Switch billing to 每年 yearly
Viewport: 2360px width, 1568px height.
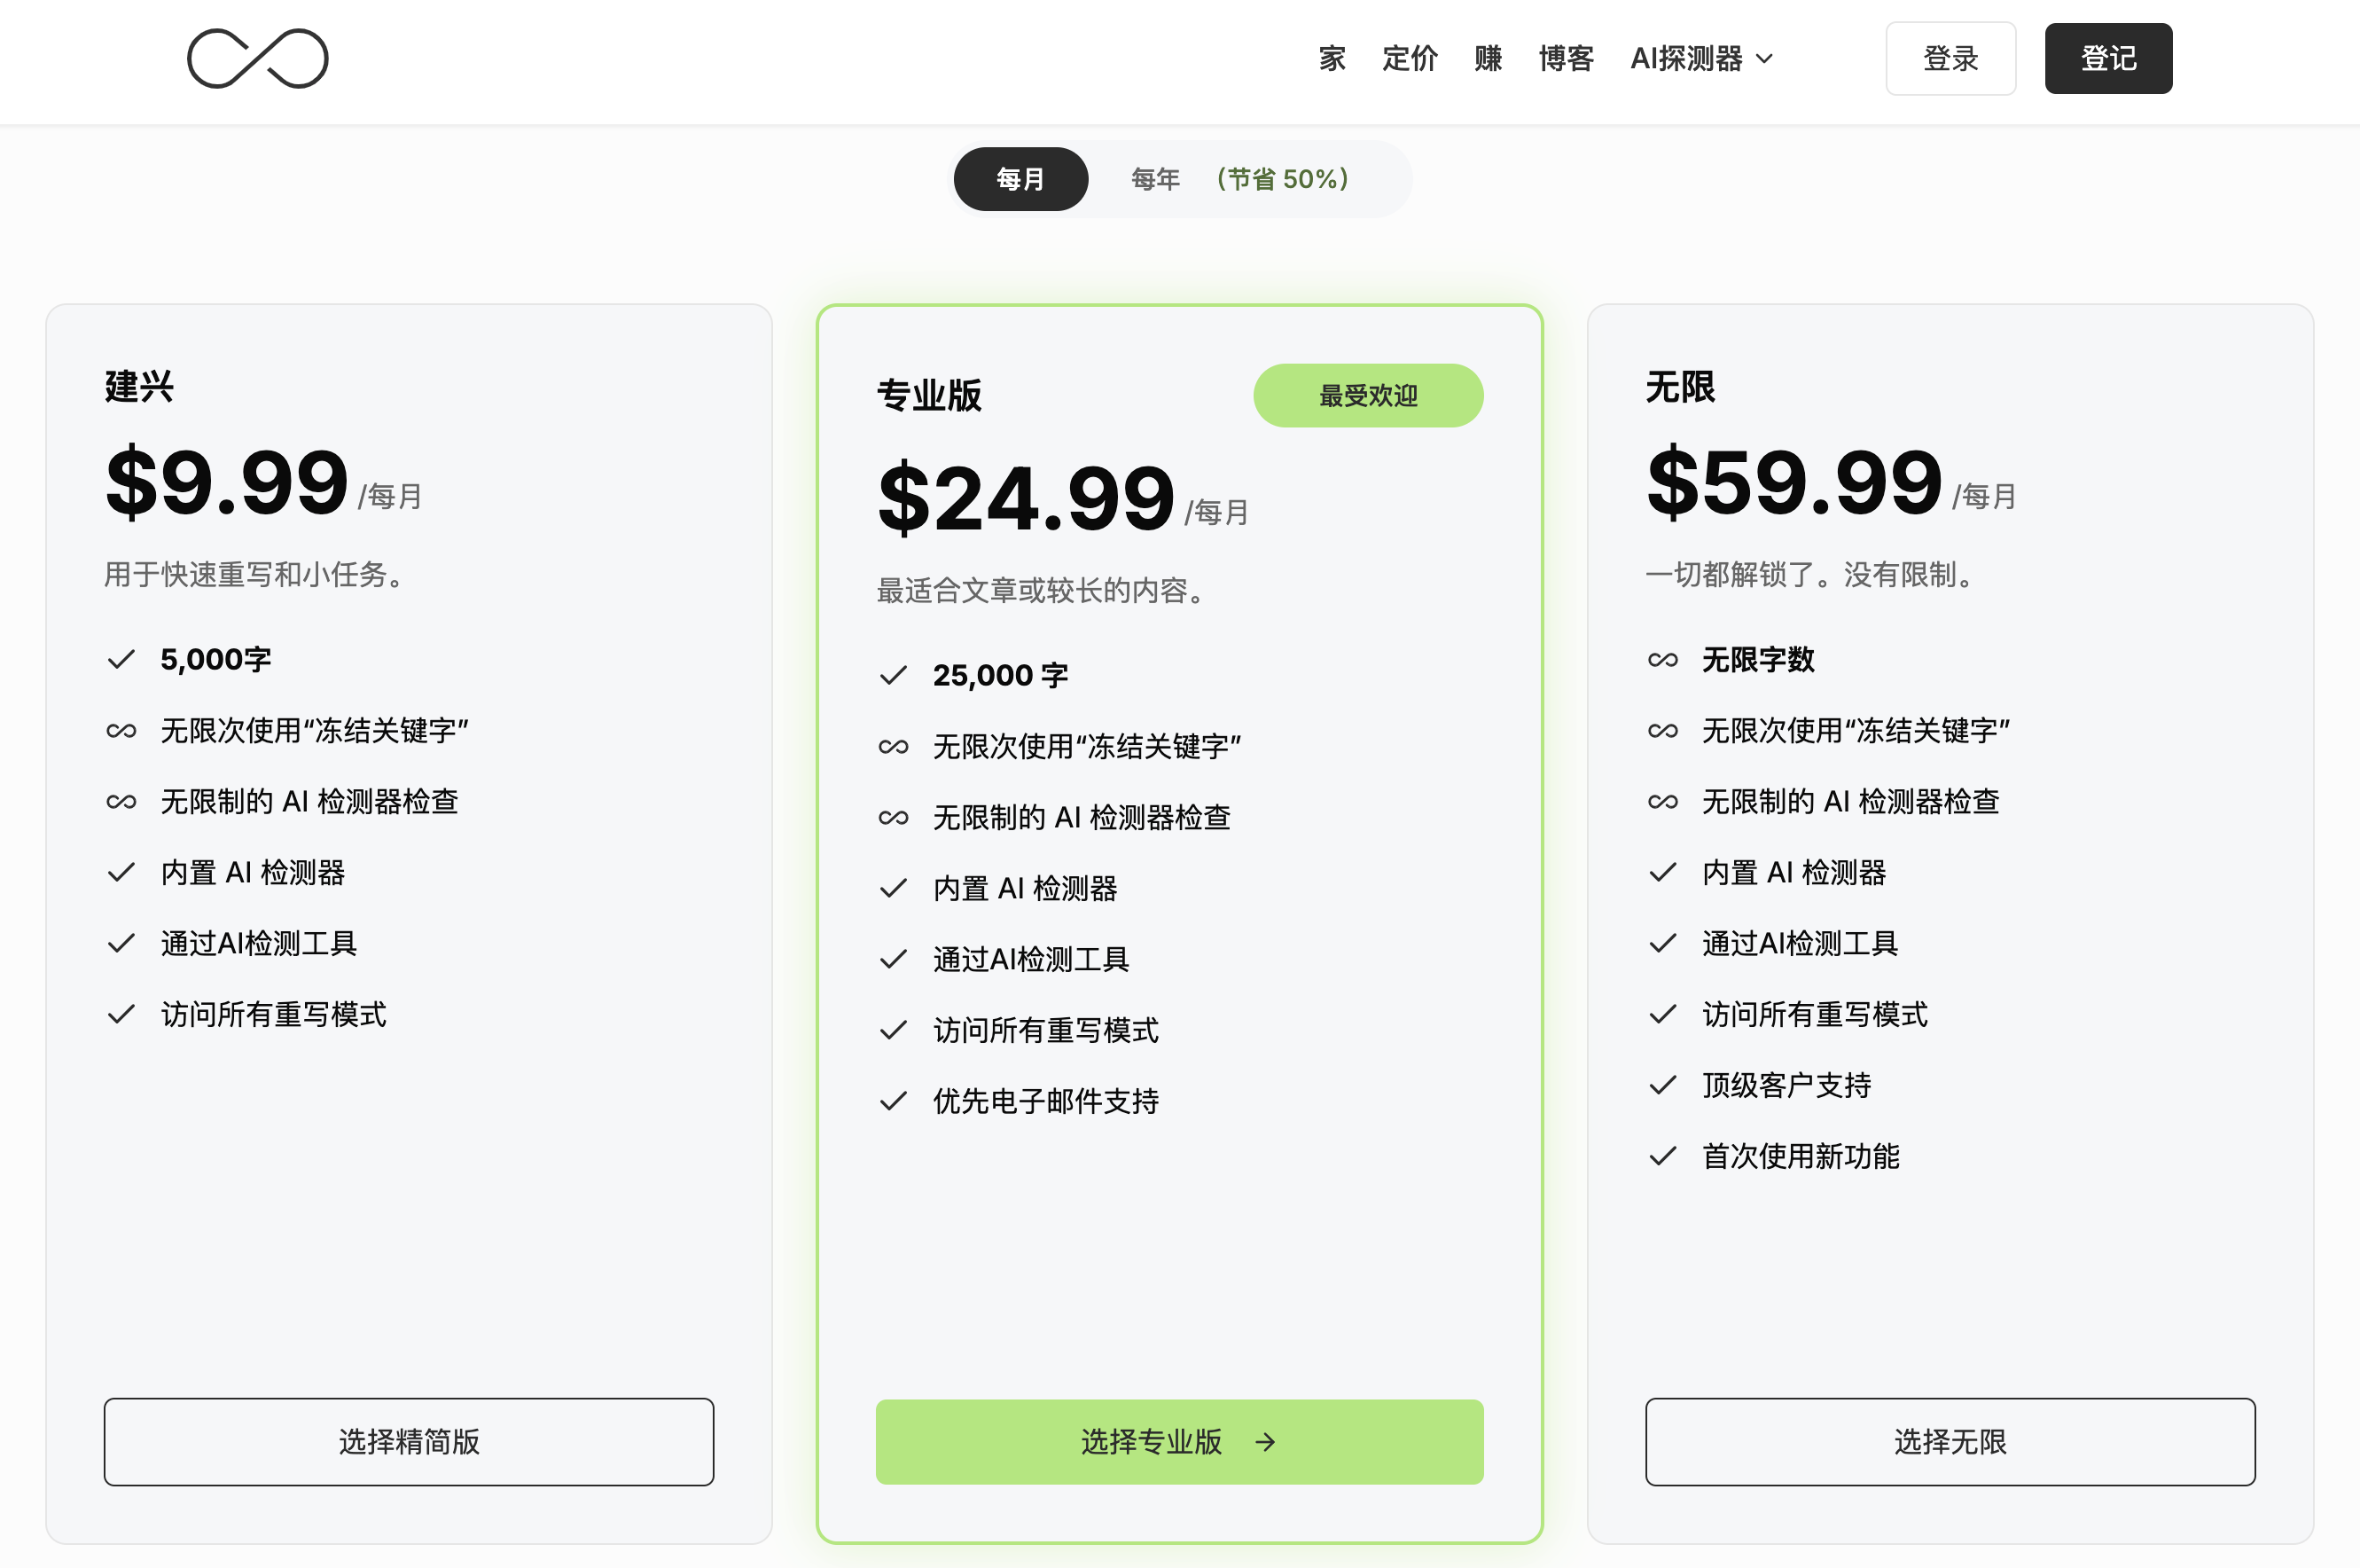point(1155,179)
